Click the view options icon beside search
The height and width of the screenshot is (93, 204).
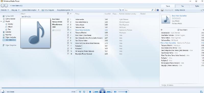(120, 10)
